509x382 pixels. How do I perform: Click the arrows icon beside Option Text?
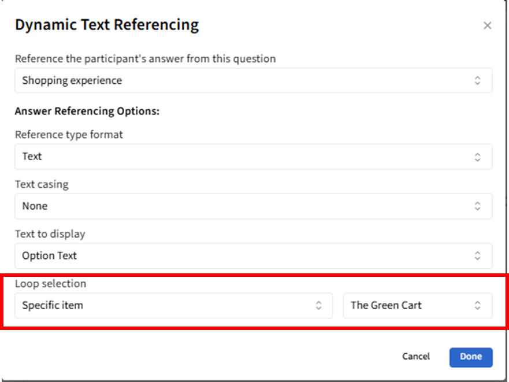(477, 256)
